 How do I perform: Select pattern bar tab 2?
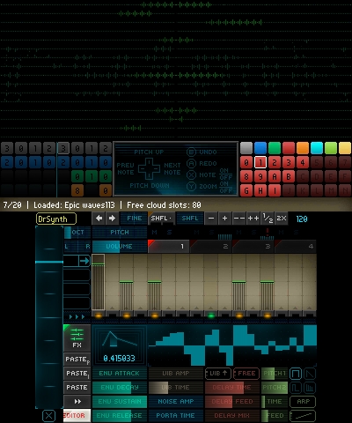[211, 246]
